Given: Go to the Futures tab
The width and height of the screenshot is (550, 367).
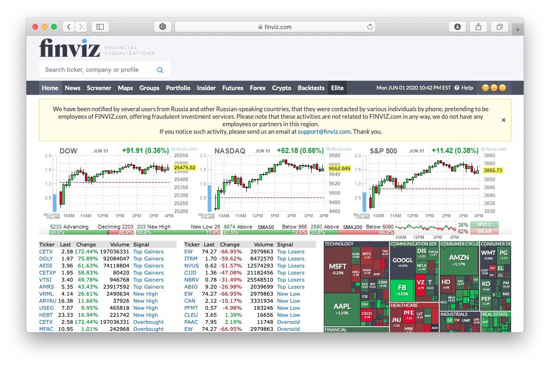Looking at the screenshot, I should pos(233,88).
